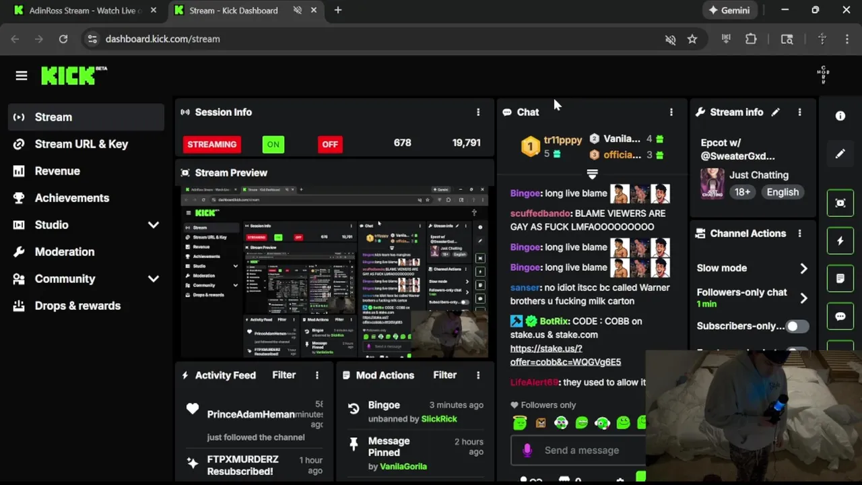
Task: Click the lightning bolt icon in right rail
Action: click(x=840, y=240)
